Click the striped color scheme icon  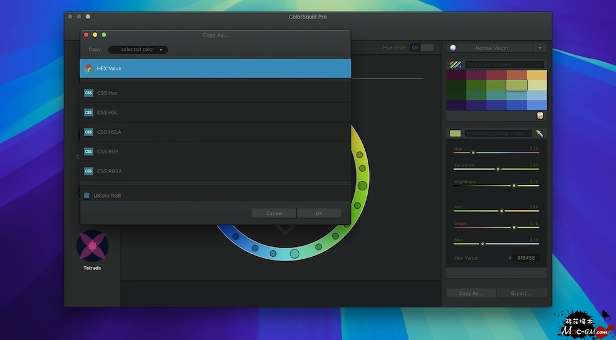[455, 64]
